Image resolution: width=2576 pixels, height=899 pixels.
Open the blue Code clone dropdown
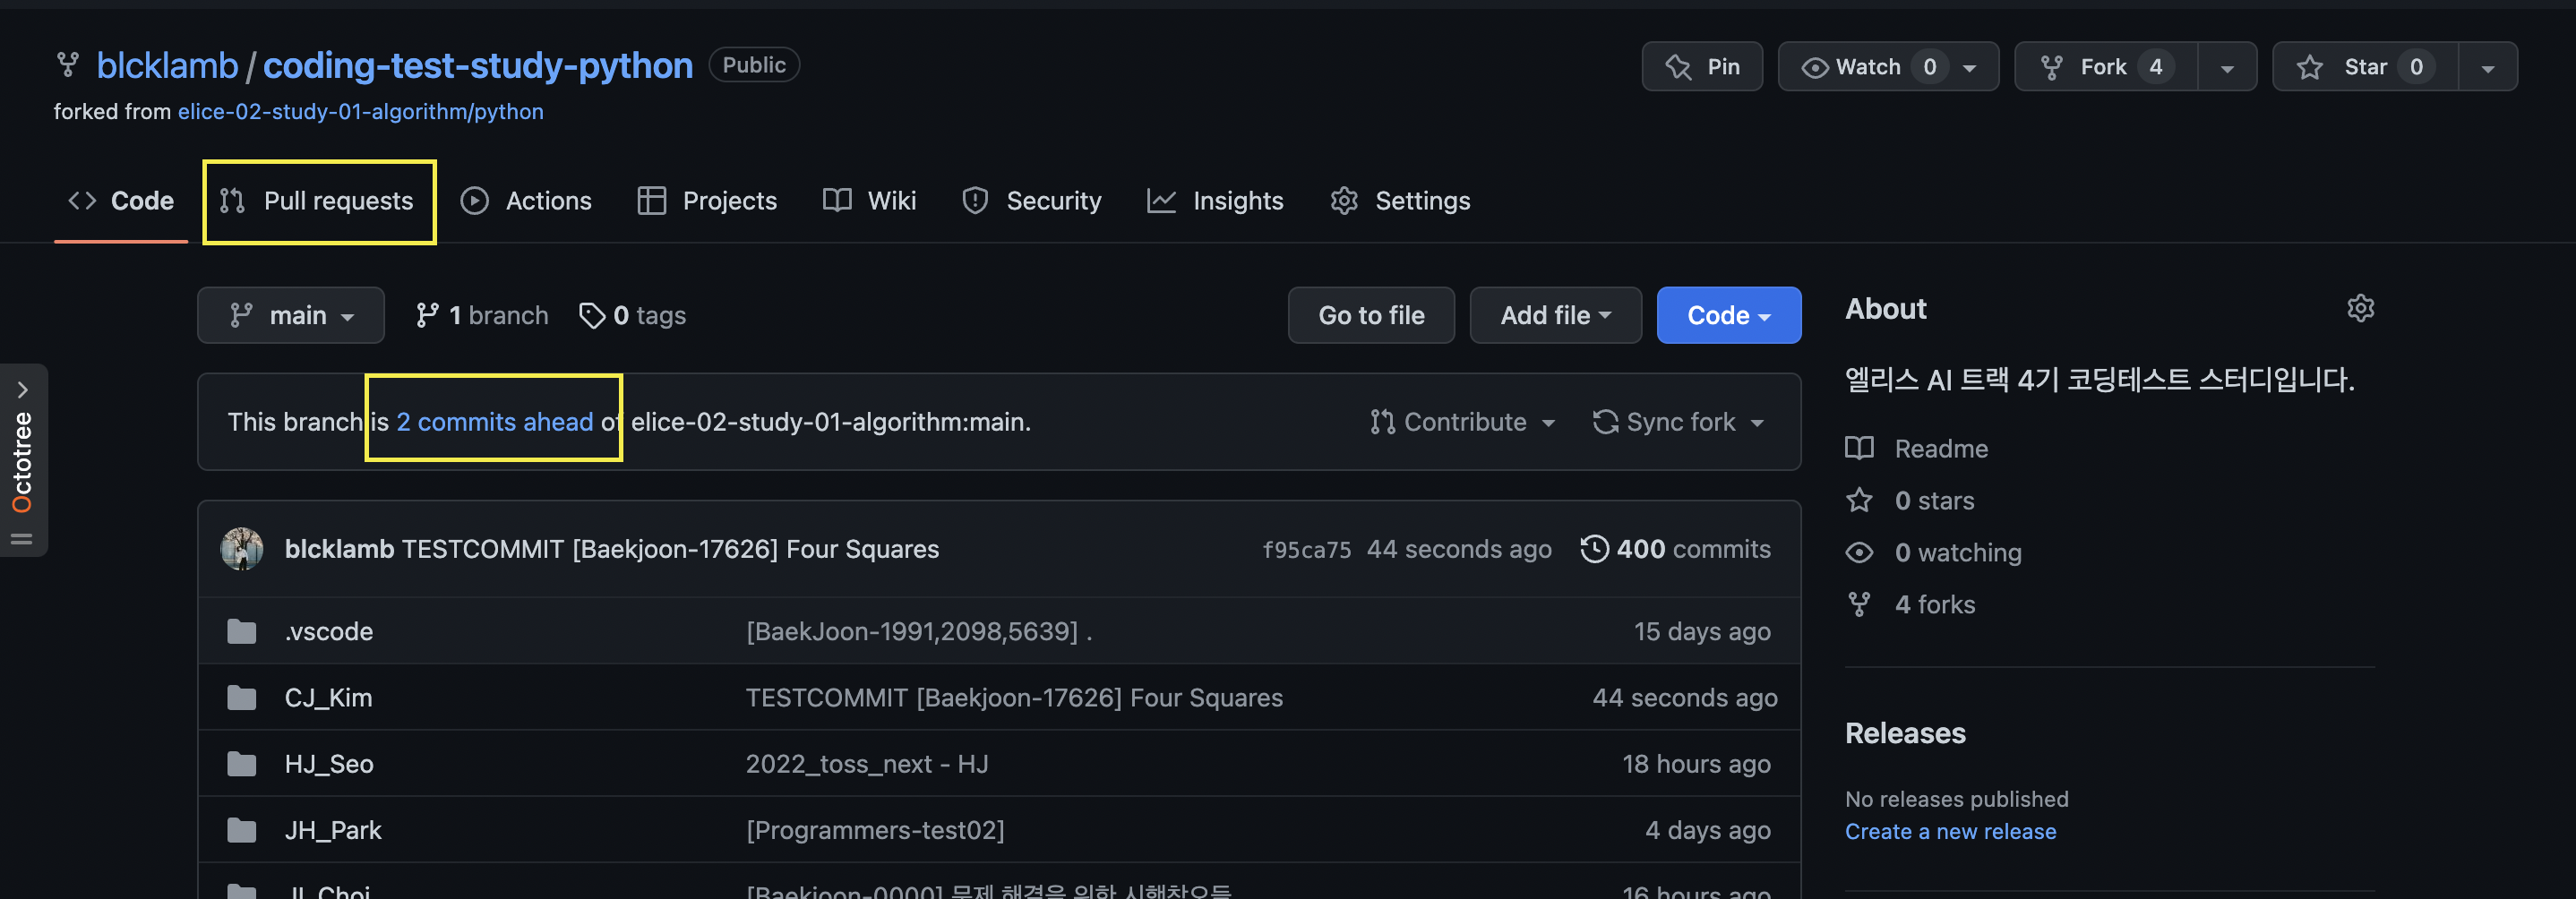pos(1728,315)
